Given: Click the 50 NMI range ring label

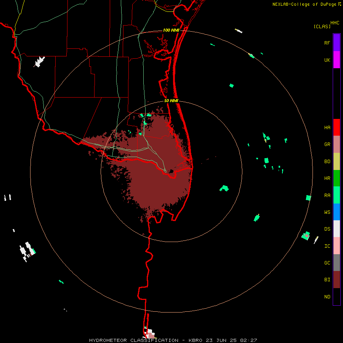Looking at the screenshot, I should [171, 101].
